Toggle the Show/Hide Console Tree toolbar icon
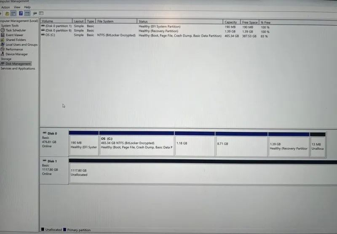The height and width of the screenshot is (234, 337). coord(13,13)
